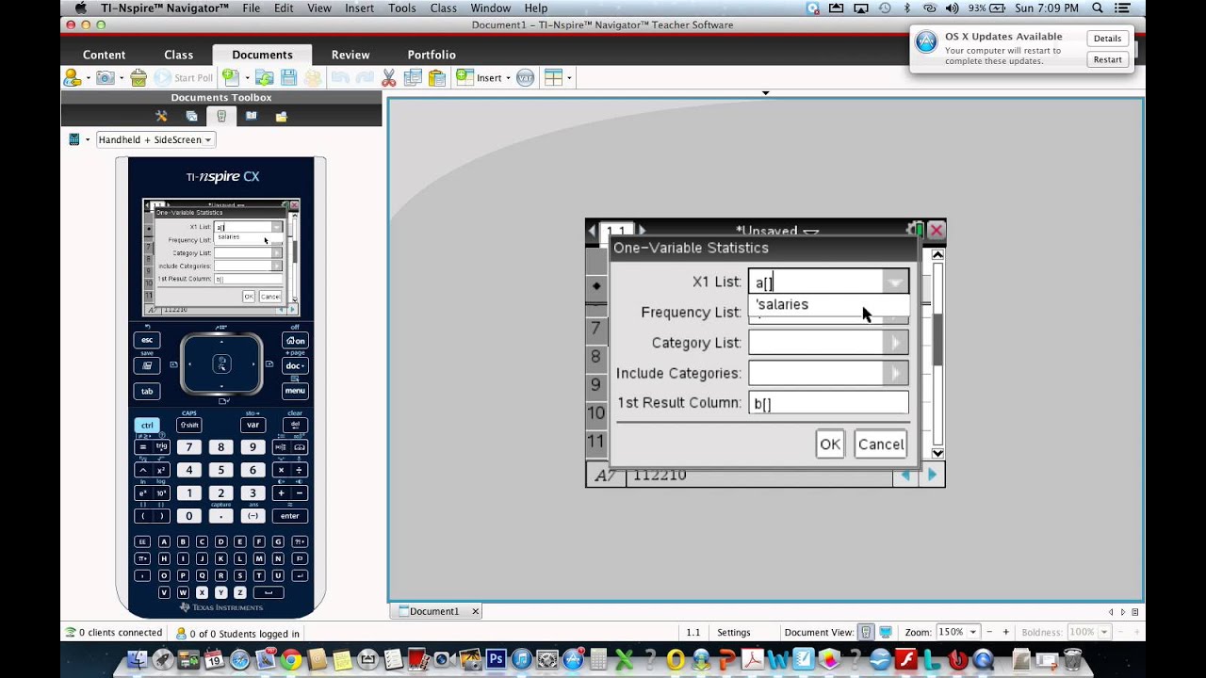Expand the Category List dropdown arrow
Viewport: 1206px width, 678px height.
(x=895, y=343)
